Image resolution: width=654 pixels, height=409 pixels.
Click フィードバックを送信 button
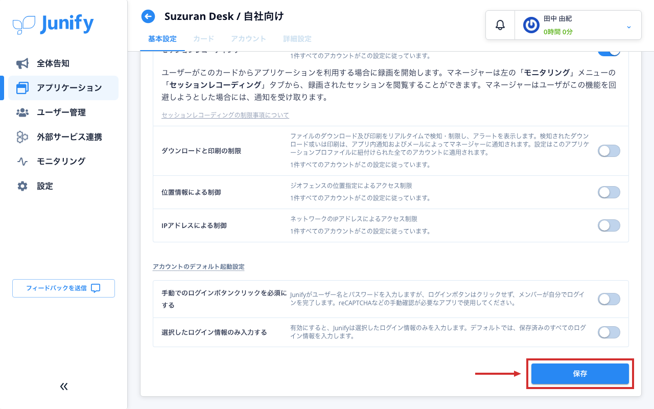(x=64, y=288)
